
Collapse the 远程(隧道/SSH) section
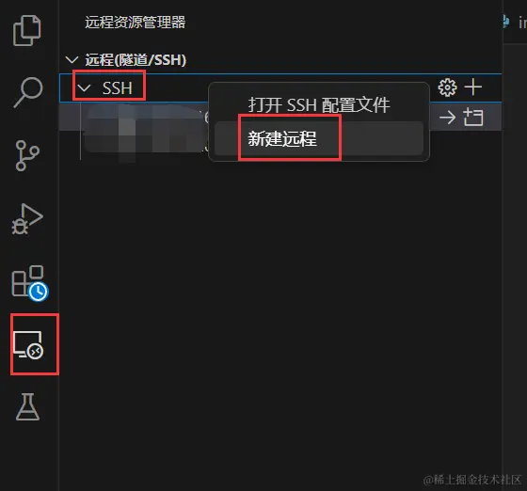point(72,60)
